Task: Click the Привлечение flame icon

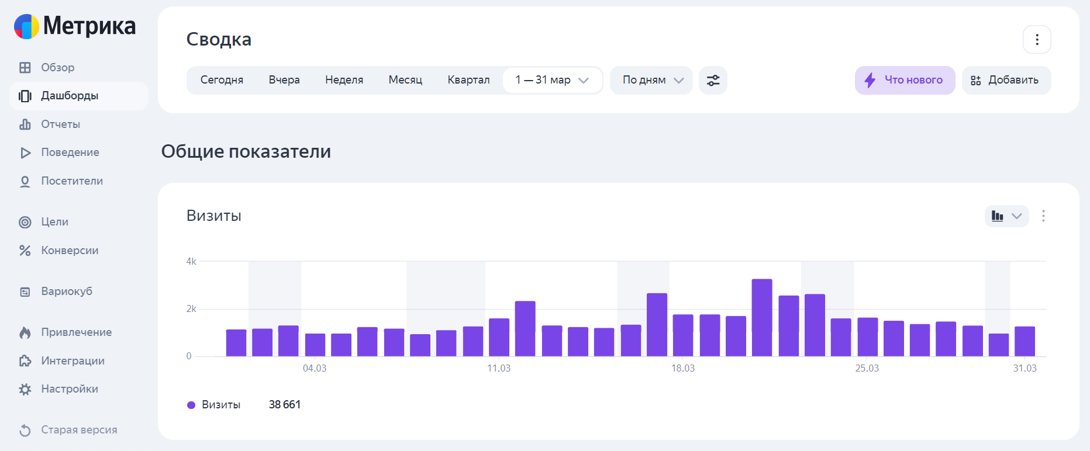Action: coord(25,332)
